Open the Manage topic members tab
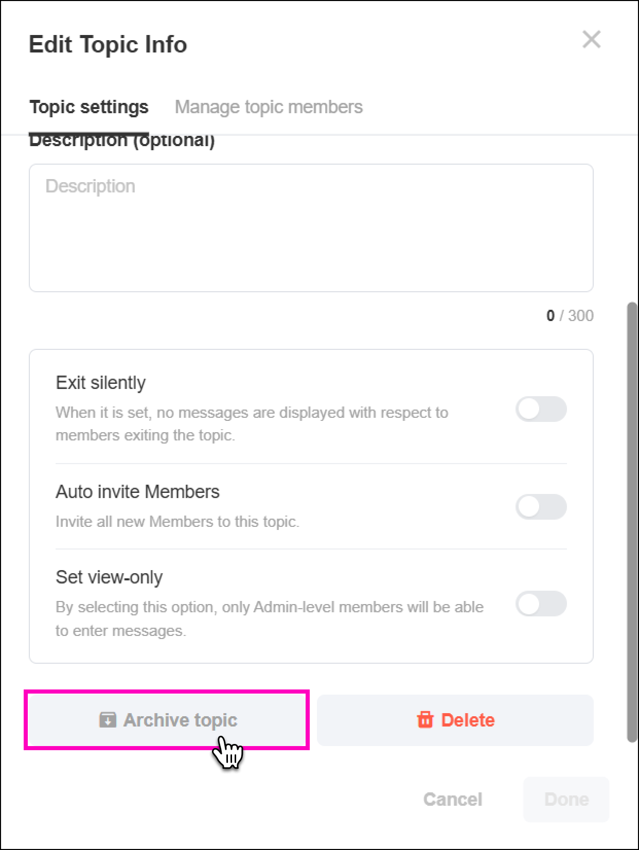 (269, 107)
